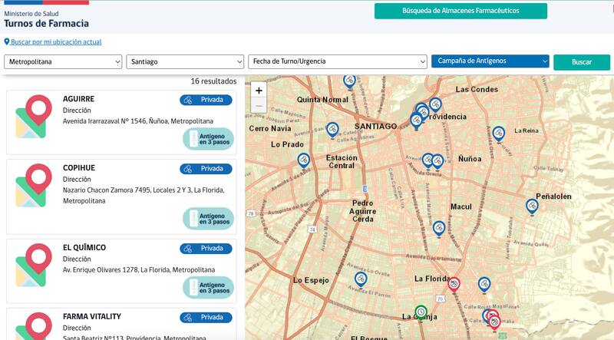Screen dimensions: 614x340
Task: Click the pharmacy marker near La Reina
Action: [x=499, y=133]
